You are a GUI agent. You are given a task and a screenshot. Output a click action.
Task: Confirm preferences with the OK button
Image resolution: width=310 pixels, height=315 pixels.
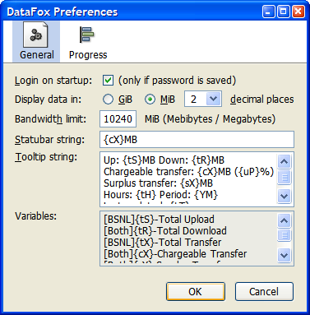tap(196, 291)
